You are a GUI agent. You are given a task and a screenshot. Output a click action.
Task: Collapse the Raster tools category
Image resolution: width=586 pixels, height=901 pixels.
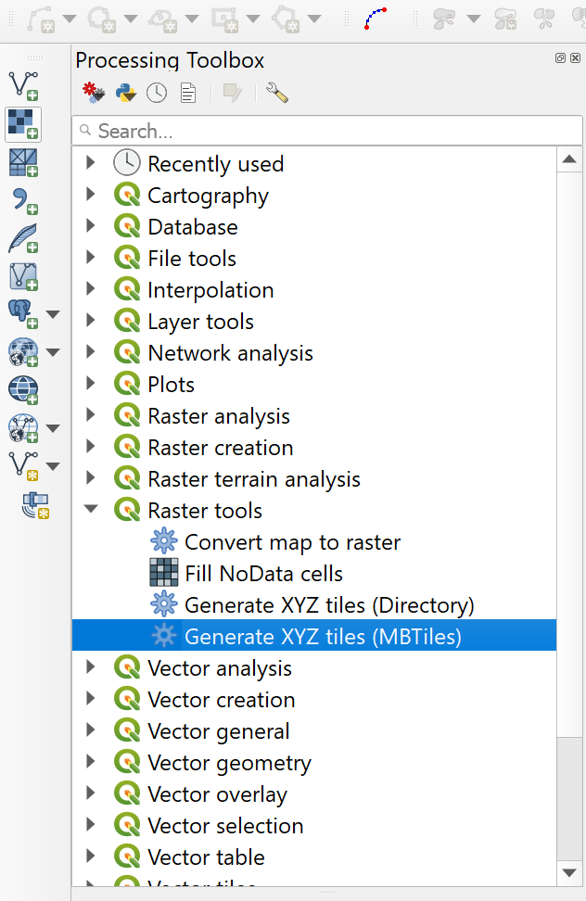point(90,510)
